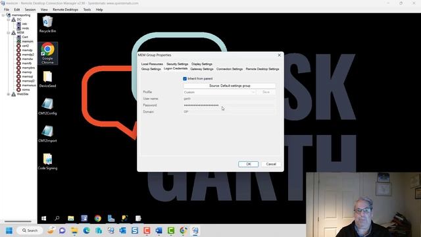Viewport: 421px width, 237px height.
Task: Select the memdp server in the tree
Action: 27,50
